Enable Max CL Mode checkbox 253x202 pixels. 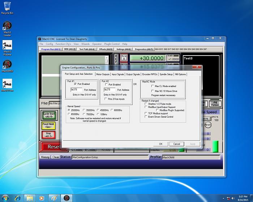click(153, 86)
